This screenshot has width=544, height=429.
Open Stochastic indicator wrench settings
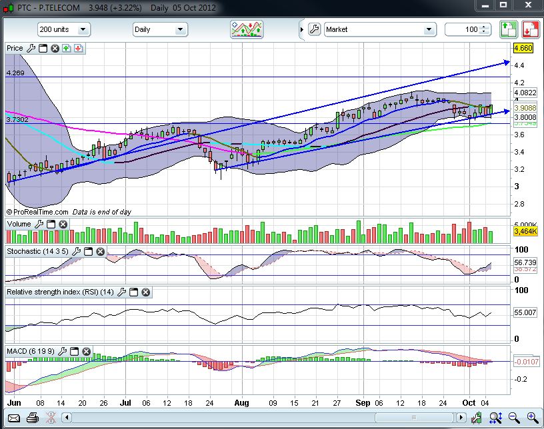76,251
